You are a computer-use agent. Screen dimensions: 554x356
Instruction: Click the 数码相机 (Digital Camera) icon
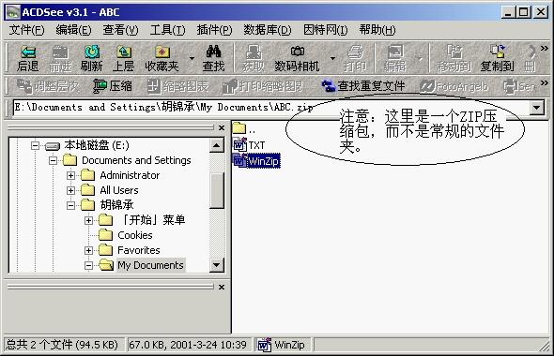click(297, 58)
